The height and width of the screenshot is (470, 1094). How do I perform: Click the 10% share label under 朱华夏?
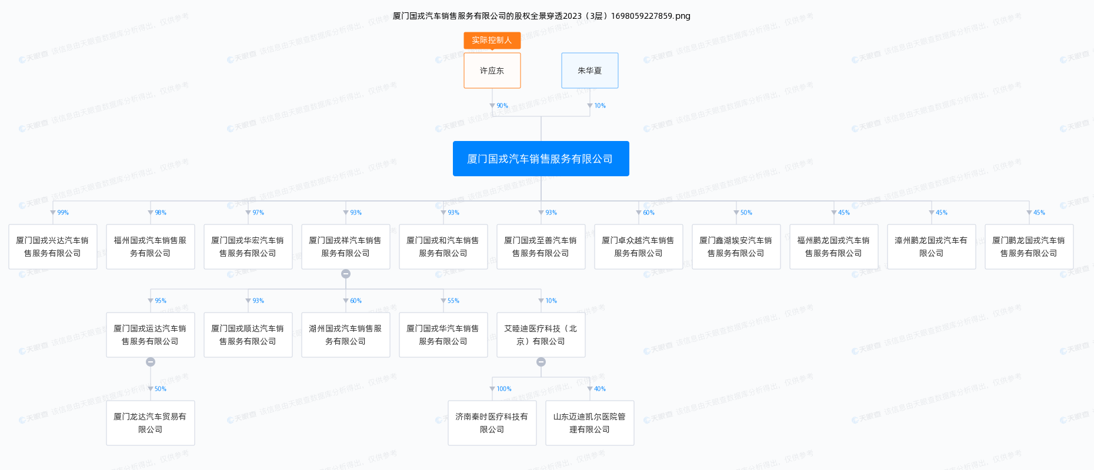pos(600,106)
